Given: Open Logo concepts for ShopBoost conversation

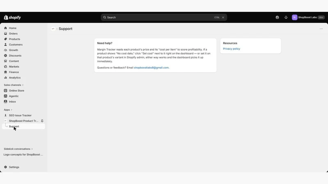Looking at the screenshot, I should click(23, 155).
